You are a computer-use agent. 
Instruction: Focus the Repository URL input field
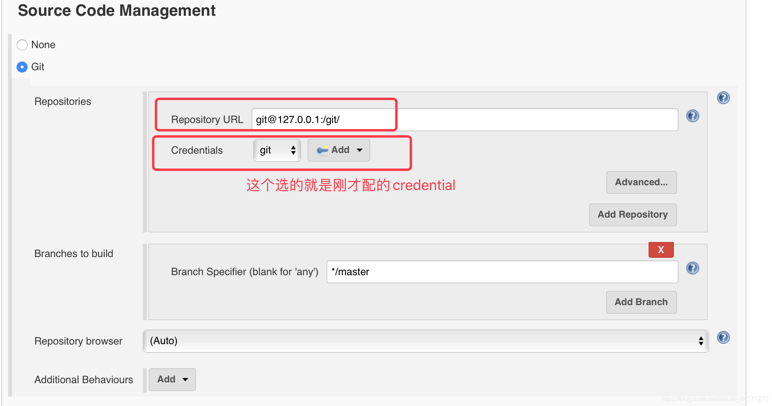pos(465,119)
